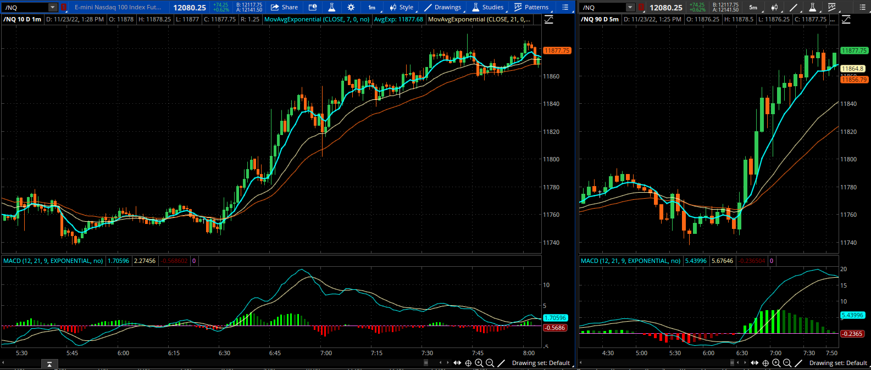
Task: Click the right chart MACD study label
Action: coord(631,261)
